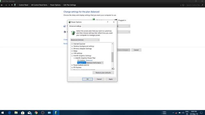Navigate to All Control Panel Items breadcrumb
Image resolution: width=205 pixels, height=115 pixels.
[39, 5]
